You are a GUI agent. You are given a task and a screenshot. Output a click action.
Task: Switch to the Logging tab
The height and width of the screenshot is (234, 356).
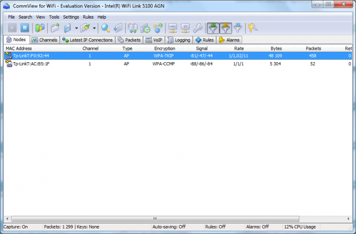coord(179,40)
